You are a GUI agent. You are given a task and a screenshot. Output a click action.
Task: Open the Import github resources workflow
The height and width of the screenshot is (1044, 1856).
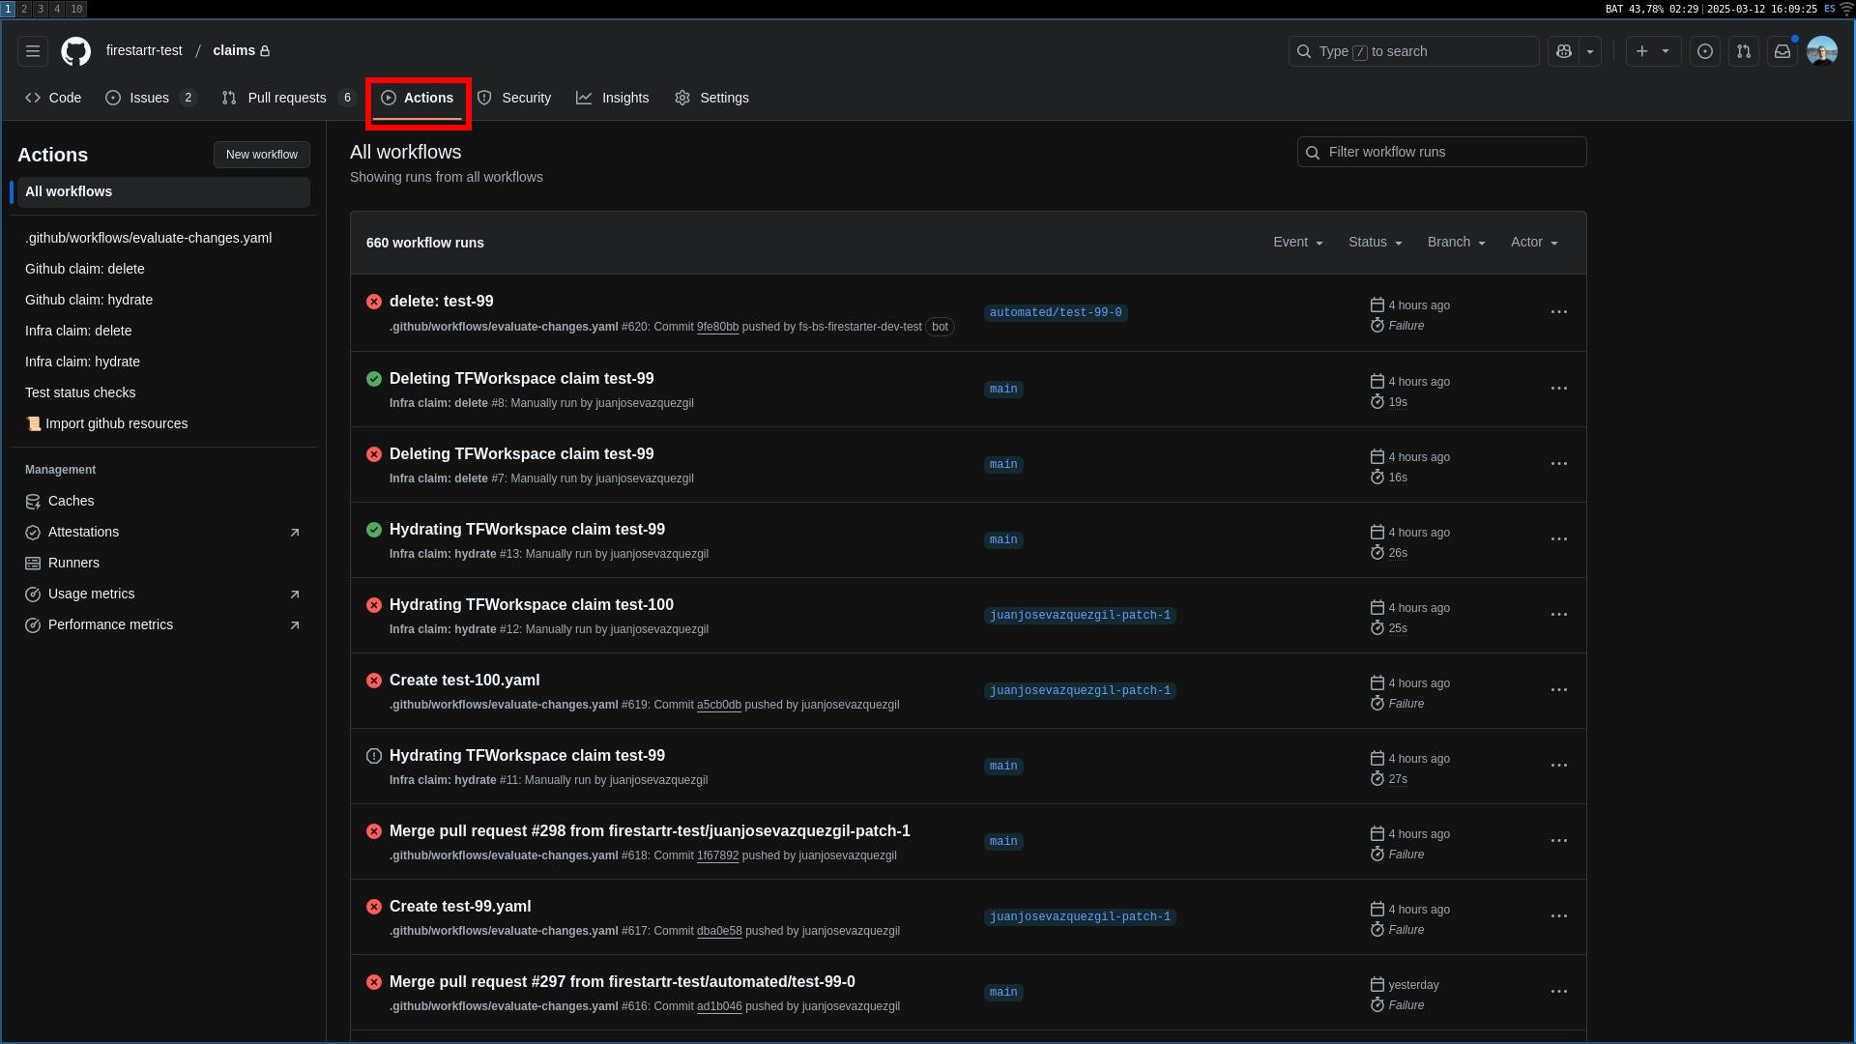(116, 423)
